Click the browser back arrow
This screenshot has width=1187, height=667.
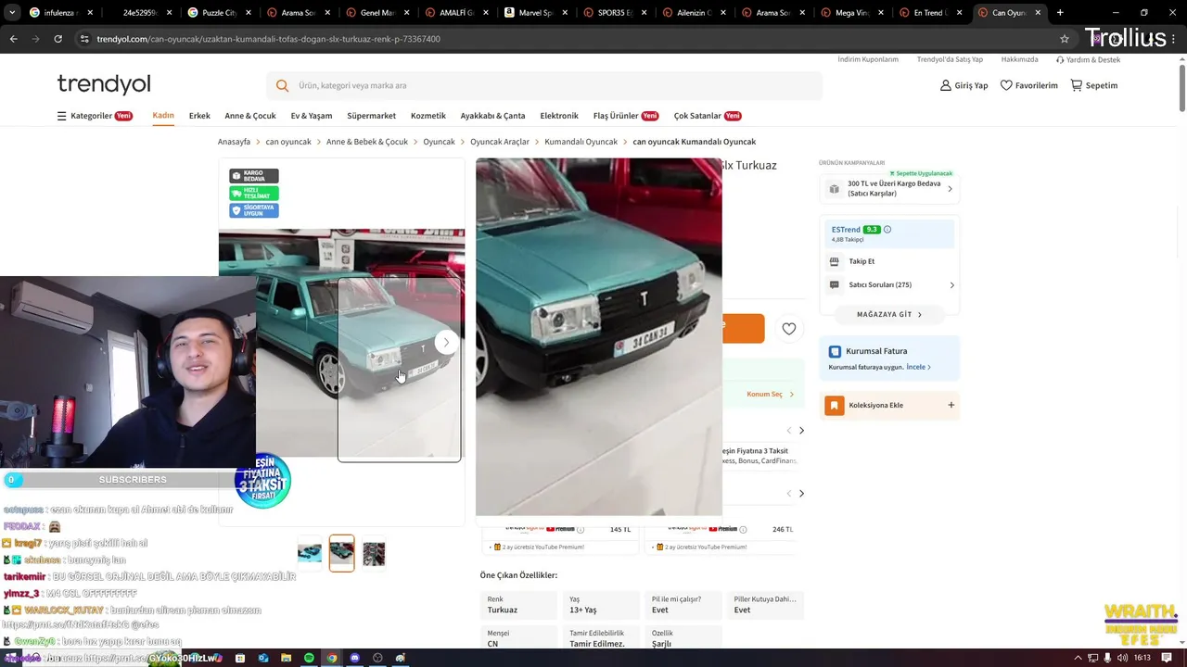click(13, 39)
